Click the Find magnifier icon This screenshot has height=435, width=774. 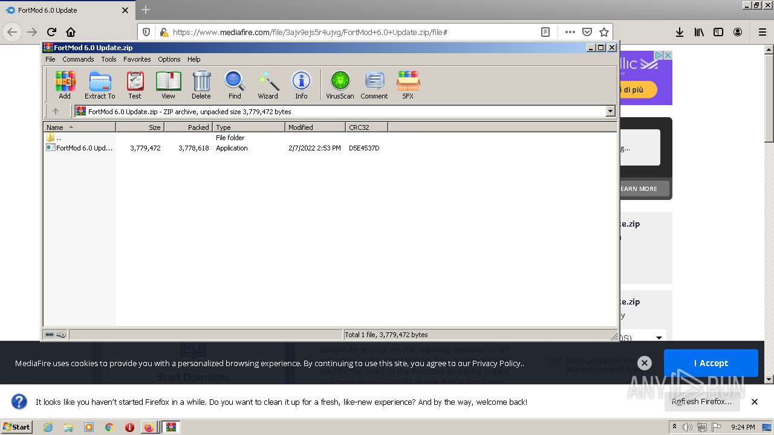point(235,85)
